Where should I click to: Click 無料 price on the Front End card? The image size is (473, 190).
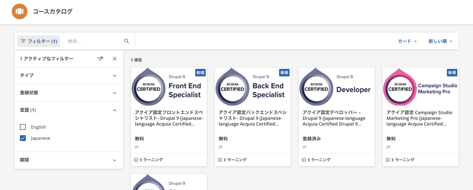(139, 139)
